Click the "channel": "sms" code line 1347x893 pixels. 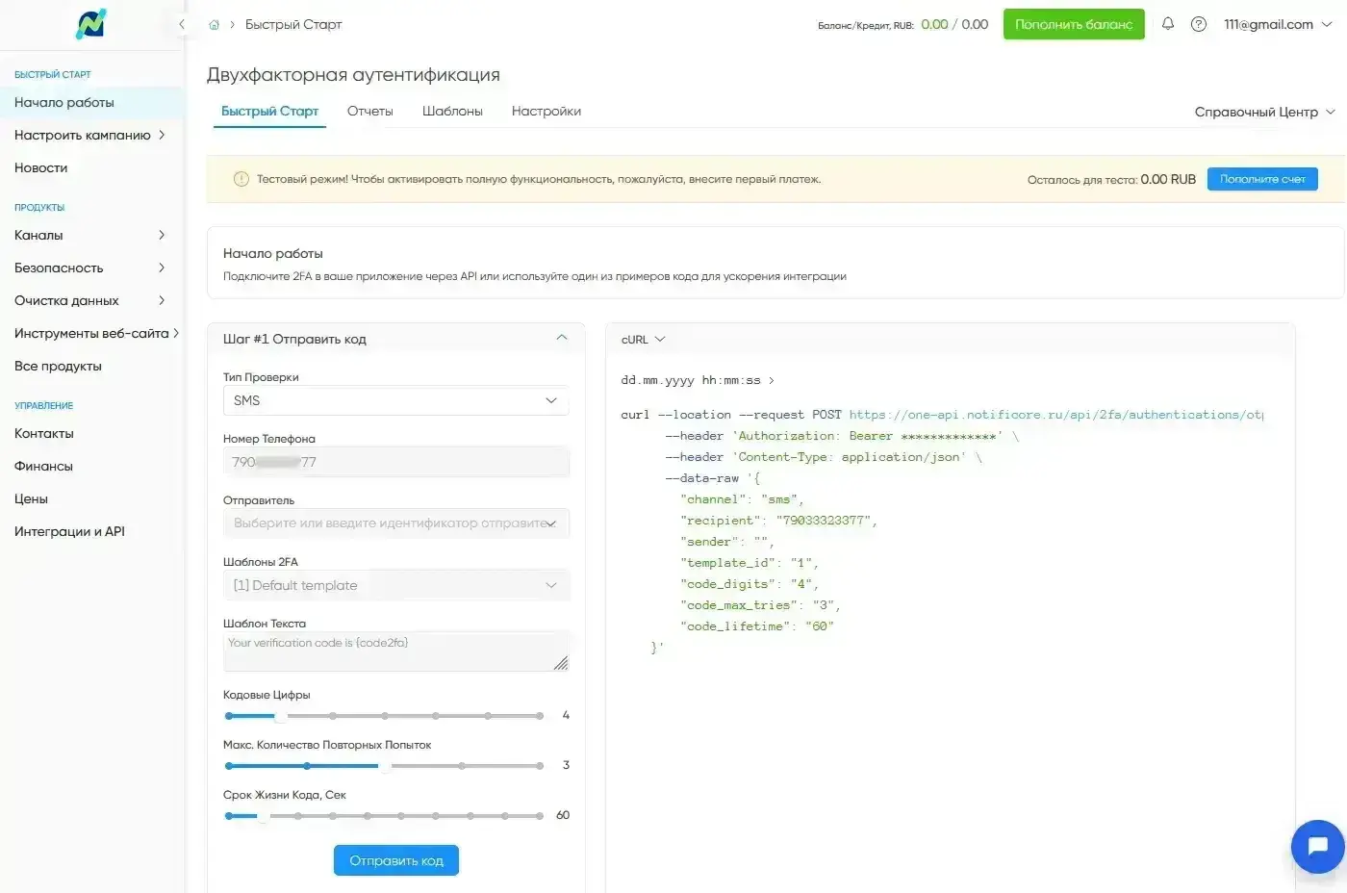point(742,499)
